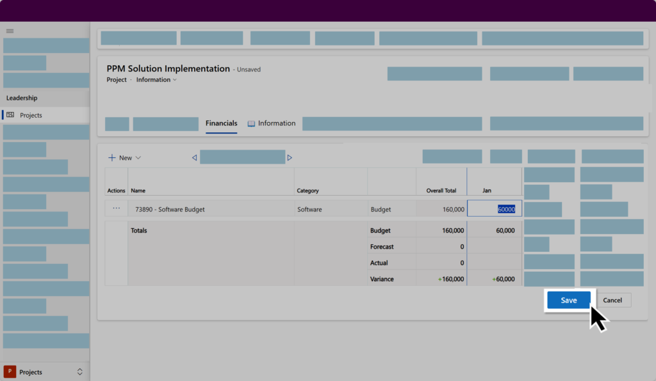The width and height of the screenshot is (656, 381).
Task: Select the '73890 - Software Budget' name cell
Action: coord(211,209)
